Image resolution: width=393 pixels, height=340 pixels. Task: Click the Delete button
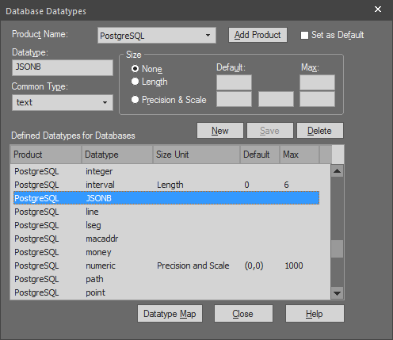[320, 131]
